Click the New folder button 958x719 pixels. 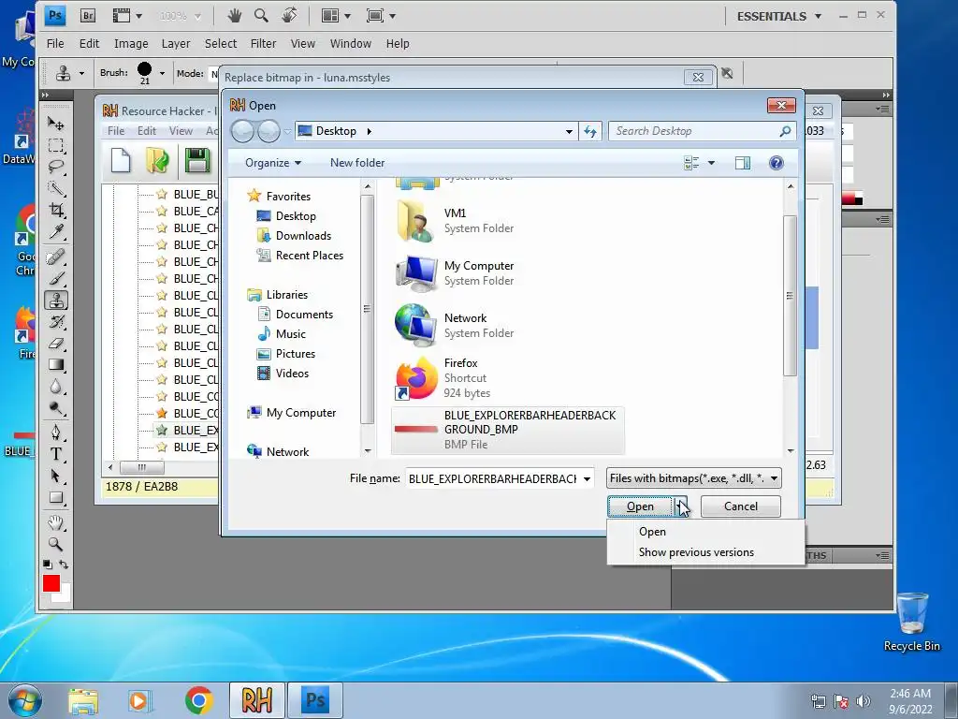coord(357,163)
